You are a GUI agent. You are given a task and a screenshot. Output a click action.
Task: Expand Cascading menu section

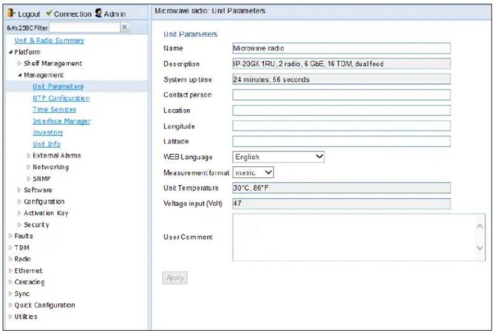[x=11, y=282]
